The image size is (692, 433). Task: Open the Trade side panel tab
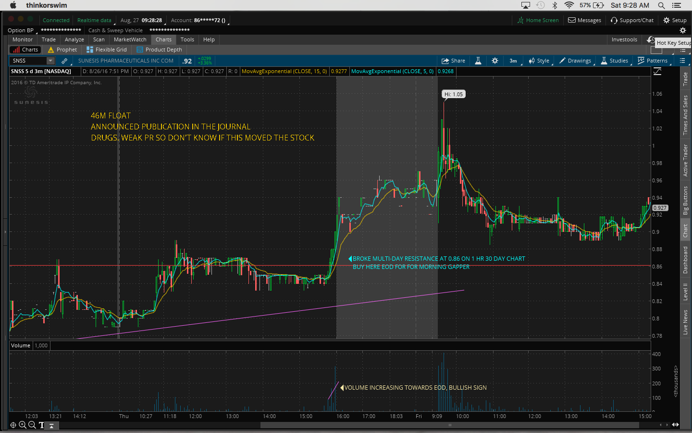pyautogui.click(x=686, y=79)
